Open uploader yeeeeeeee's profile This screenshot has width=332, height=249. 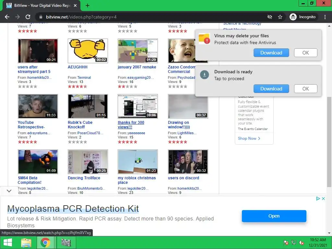136,133
